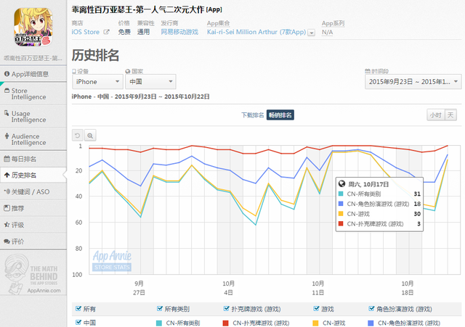The image size is (465, 327).
Task: Toggle the 角色扮演游戏 (游戏) checkbox
Action: [x=371, y=309]
